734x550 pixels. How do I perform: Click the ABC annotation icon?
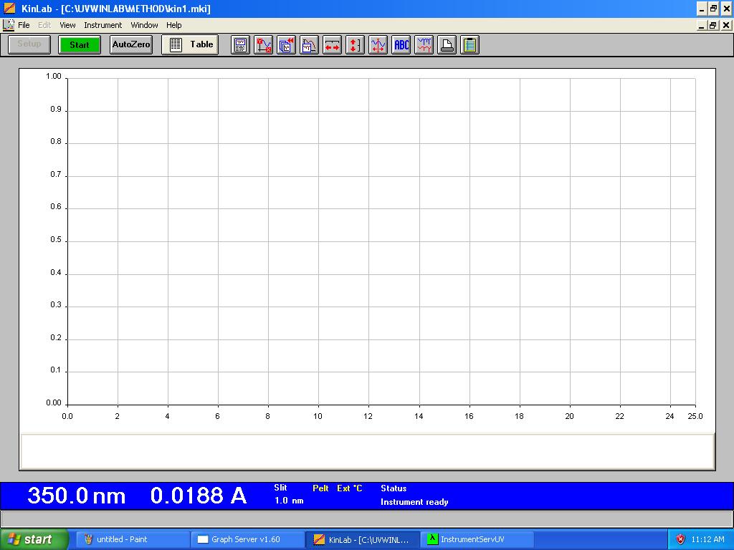[400, 44]
